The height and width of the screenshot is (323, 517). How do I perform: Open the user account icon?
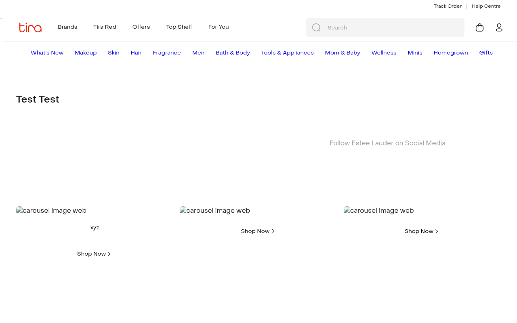(499, 27)
